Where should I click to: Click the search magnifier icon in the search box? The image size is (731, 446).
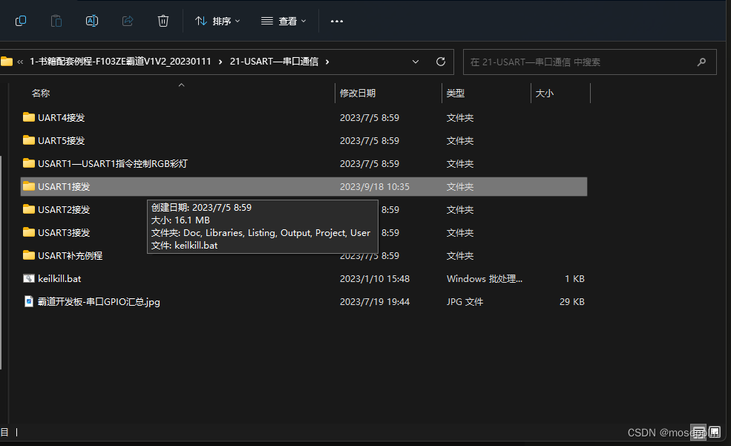pos(701,62)
